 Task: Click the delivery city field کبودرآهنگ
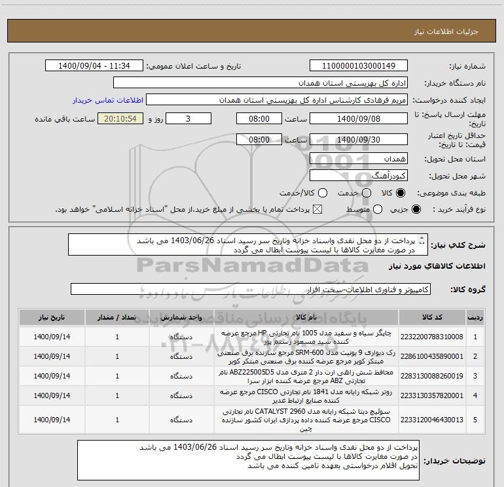coord(359,176)
